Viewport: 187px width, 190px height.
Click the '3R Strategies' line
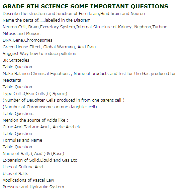[16, 60]
